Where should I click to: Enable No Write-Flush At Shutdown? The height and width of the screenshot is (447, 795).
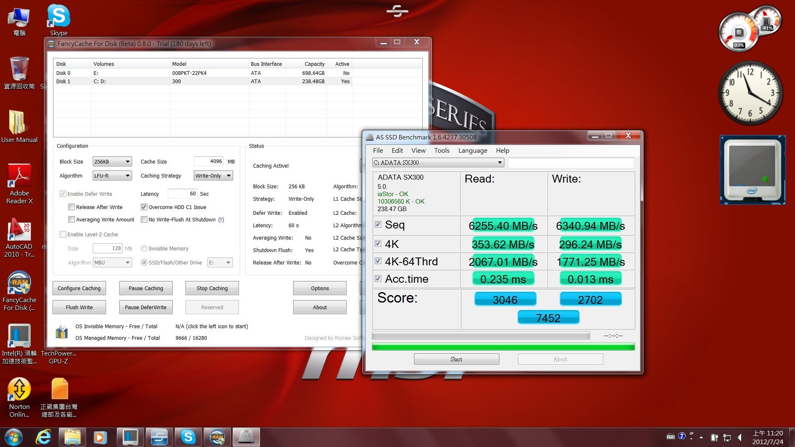pos(144,219)
